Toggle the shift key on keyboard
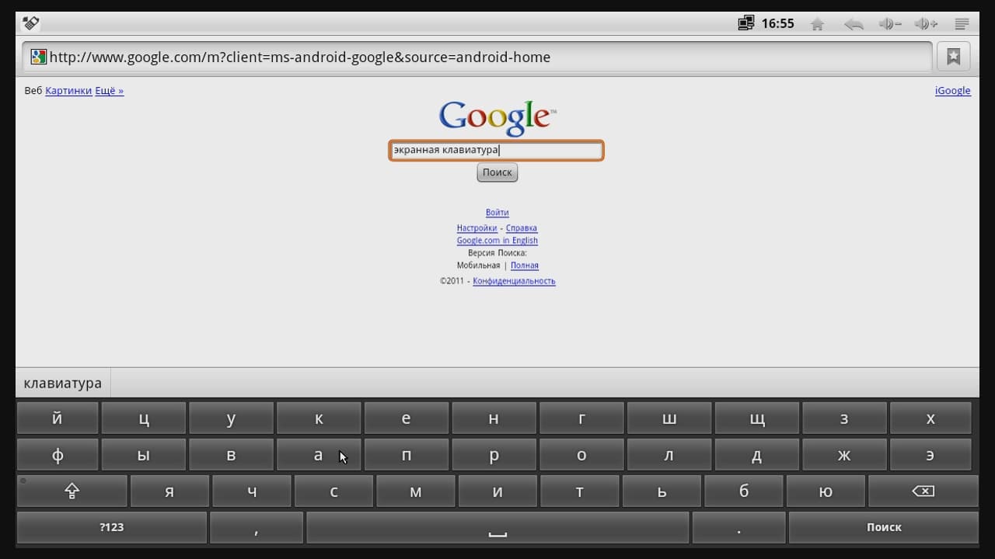The width and height of the screenshot is (995, 559). point(72,491)
